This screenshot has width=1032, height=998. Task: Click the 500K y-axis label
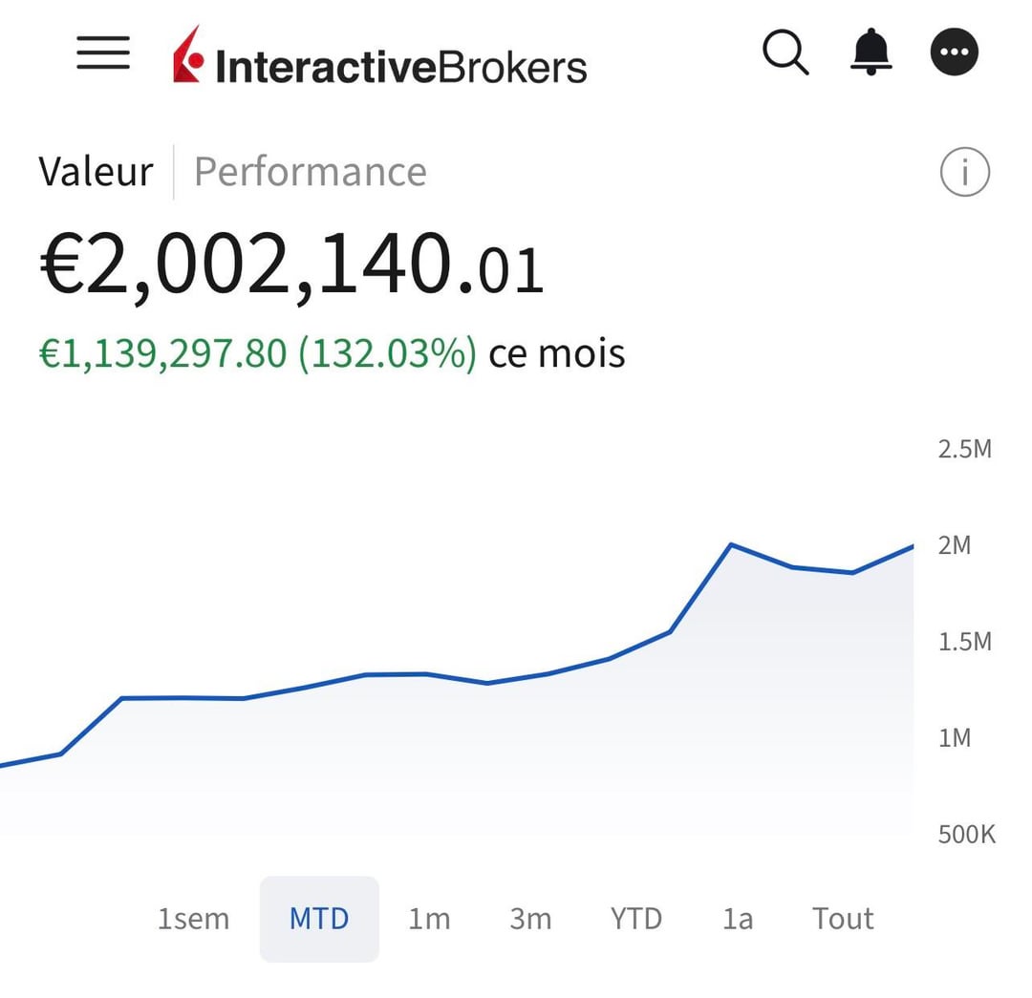pyautogui.click(x=966, y=835)
